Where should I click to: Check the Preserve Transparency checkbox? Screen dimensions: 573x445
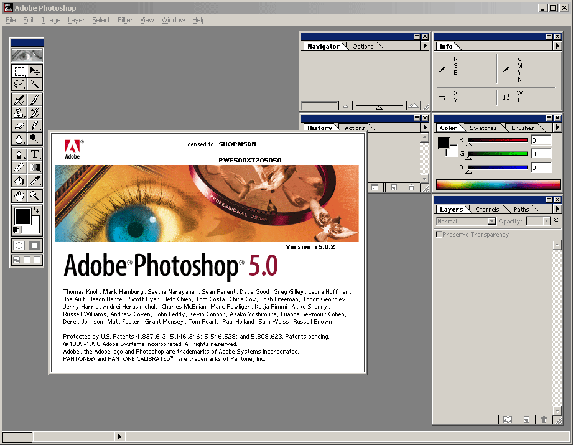tap(439, 234)
